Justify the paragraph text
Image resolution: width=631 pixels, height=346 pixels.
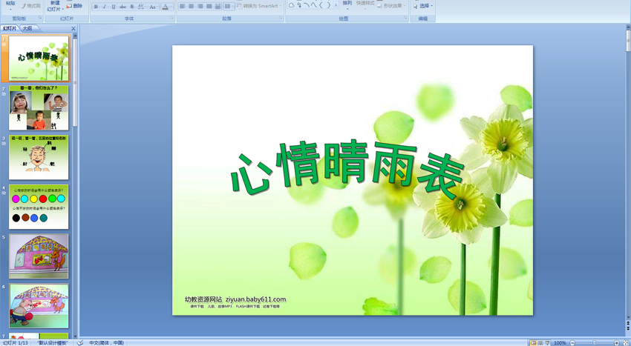point(209,7)
